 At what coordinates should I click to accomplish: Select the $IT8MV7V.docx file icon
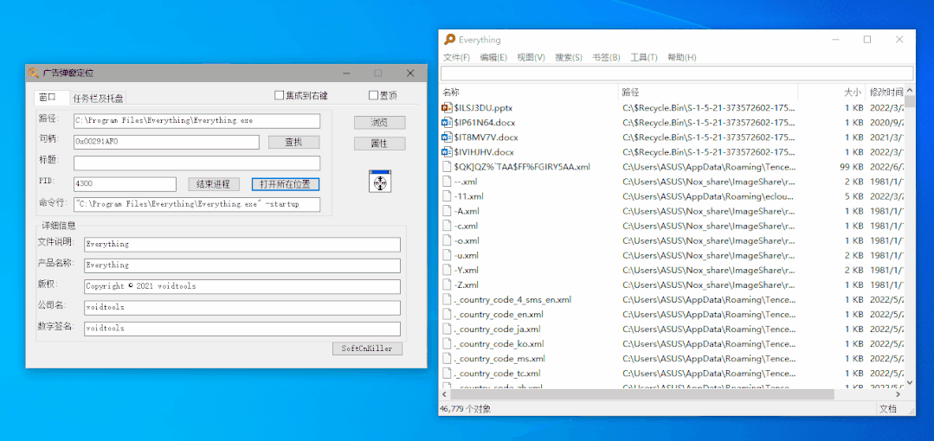[447, 137]
